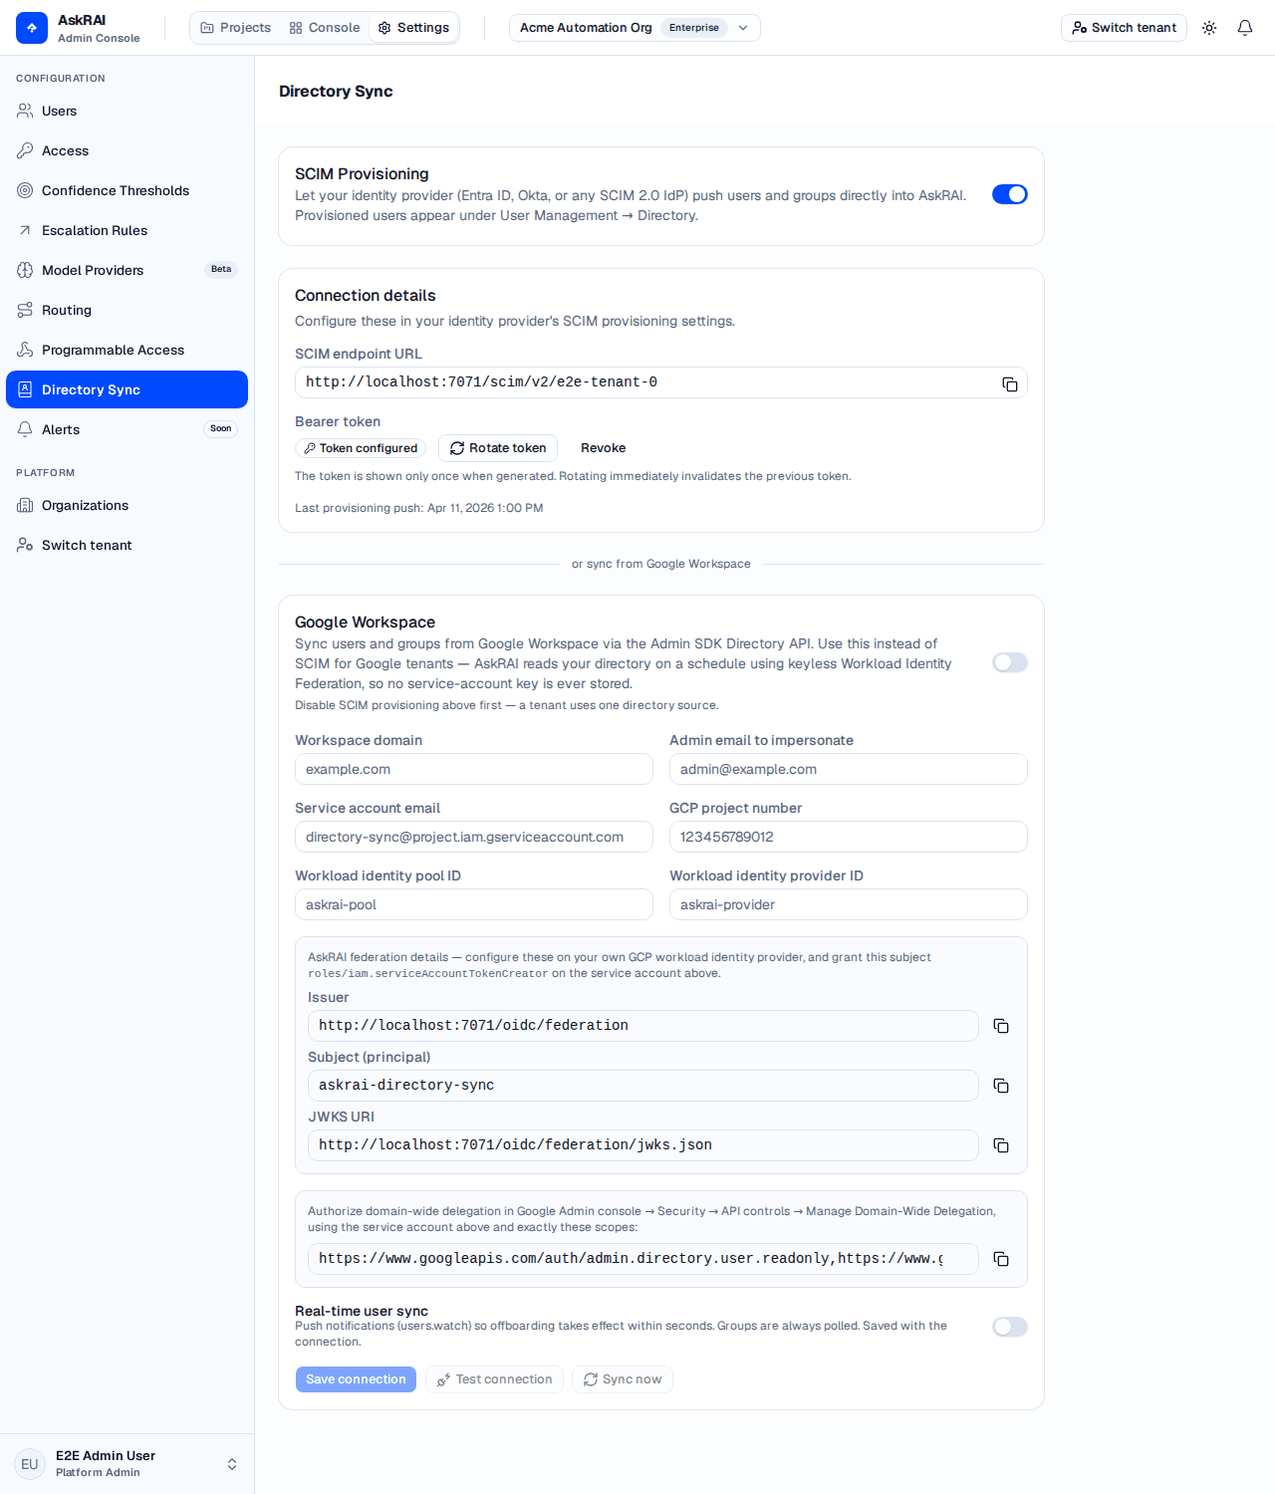Click the Directory Sync sidebar icon
Viewport: 1275px width, 1494px height.
pos(25,389)
